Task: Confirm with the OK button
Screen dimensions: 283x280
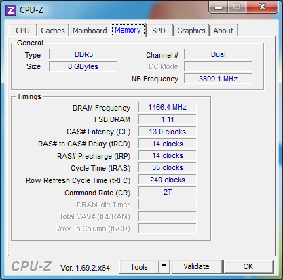Action: (x=248, y=266)
